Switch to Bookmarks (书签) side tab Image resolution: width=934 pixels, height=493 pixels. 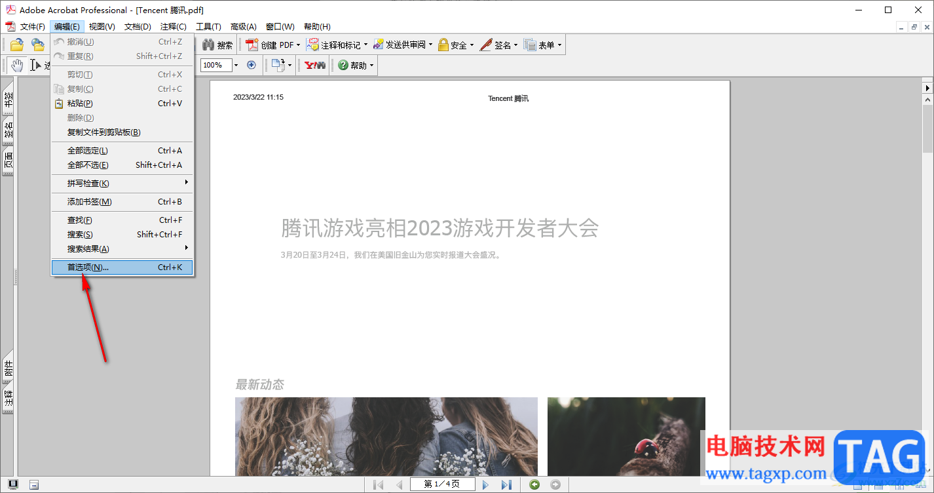pyautogui.click(x=8, y=100)
